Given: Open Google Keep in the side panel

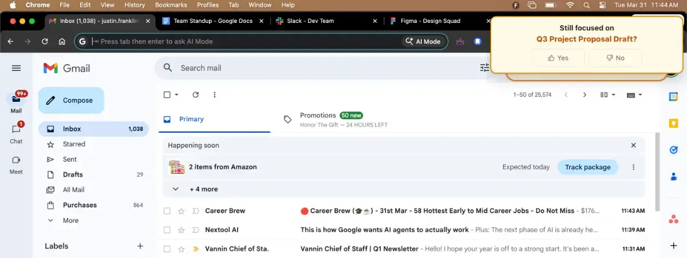Looking at the screenshot, I should coord(673,124).
